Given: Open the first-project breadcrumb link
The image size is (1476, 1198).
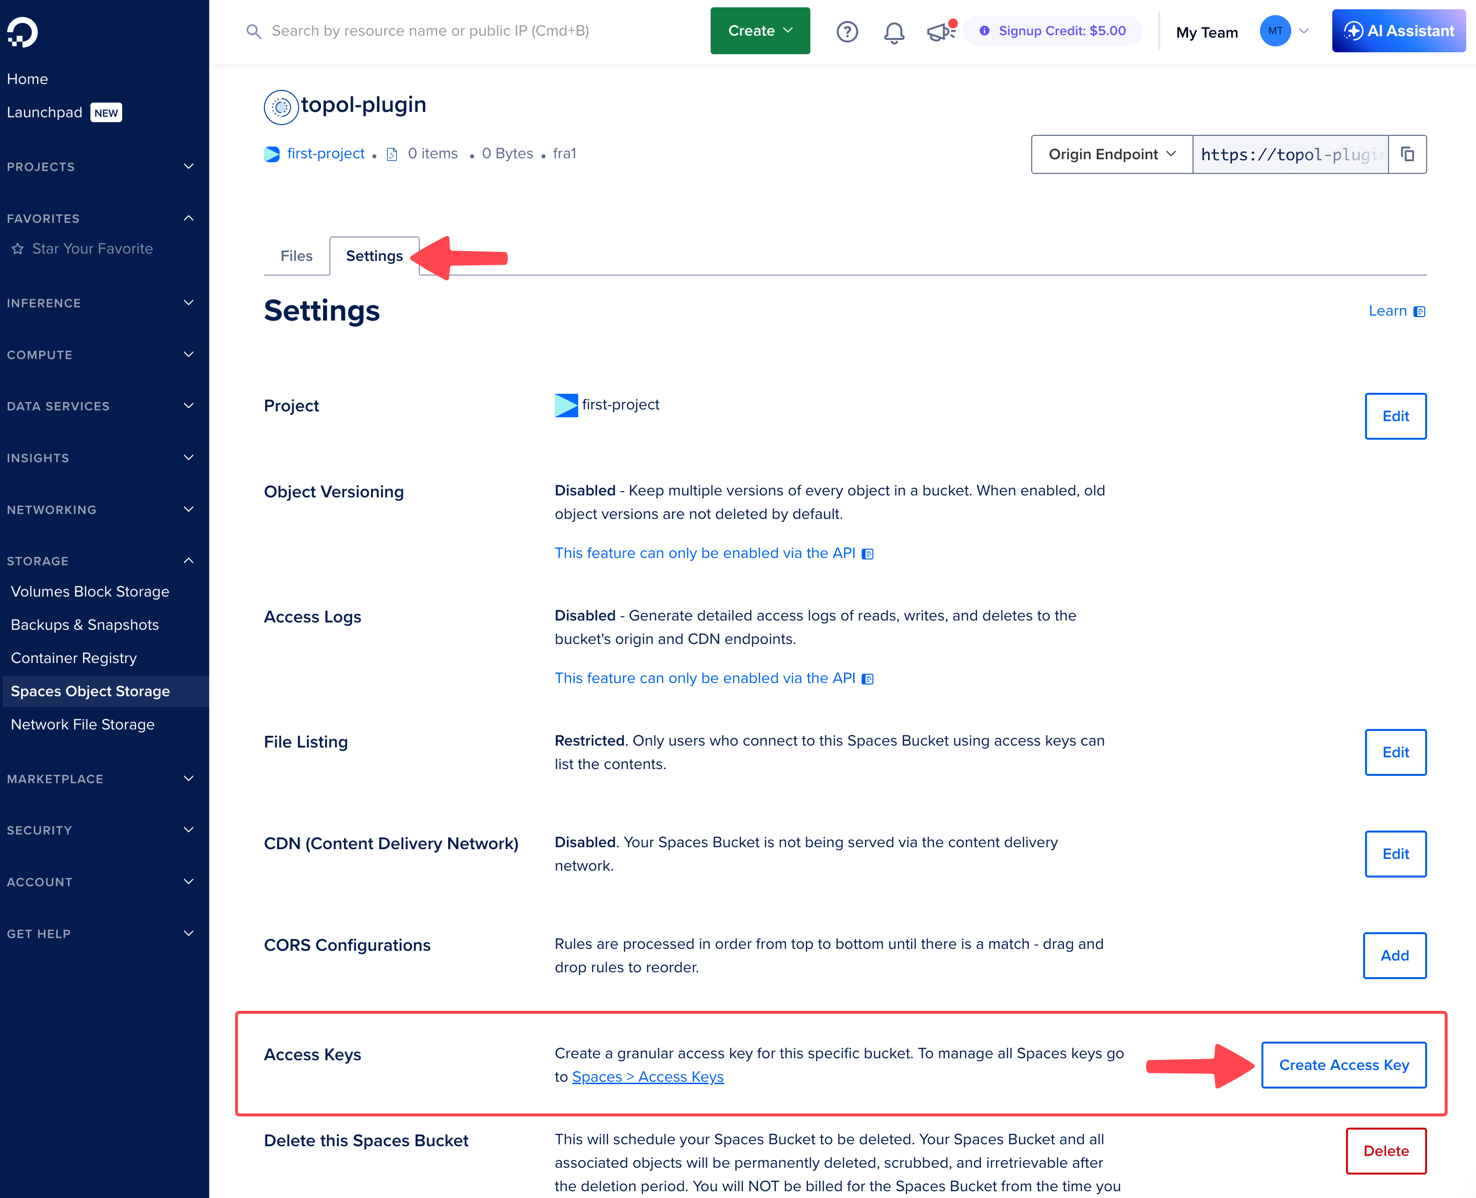Looking at the screenshot, I should click(x=325, y=154).
